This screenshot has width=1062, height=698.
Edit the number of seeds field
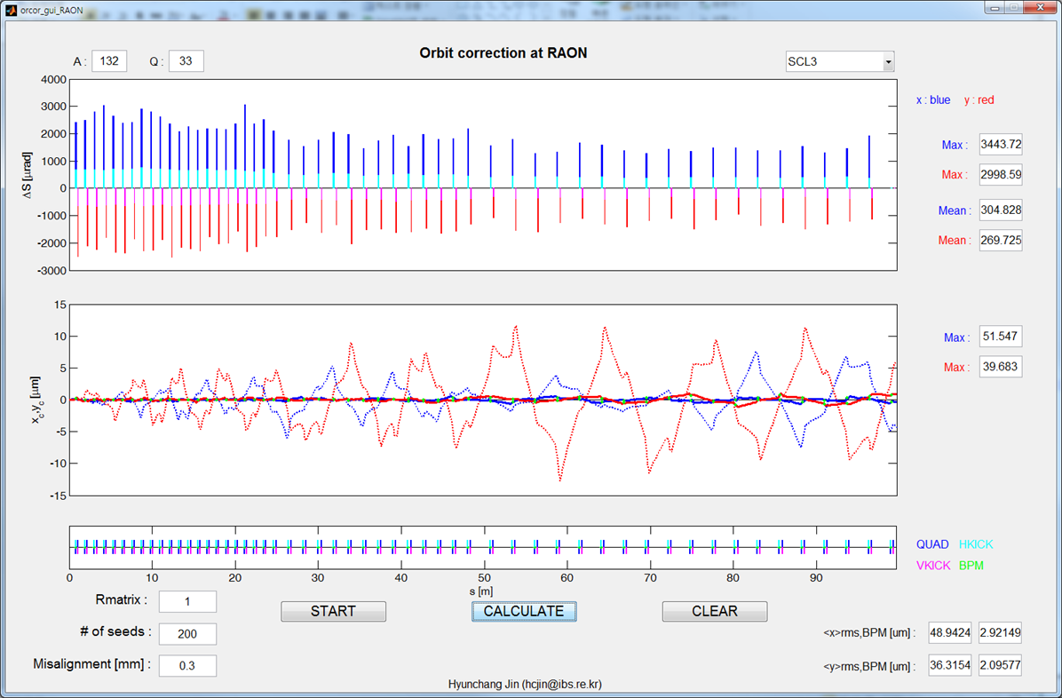click(x=187, y=633)
